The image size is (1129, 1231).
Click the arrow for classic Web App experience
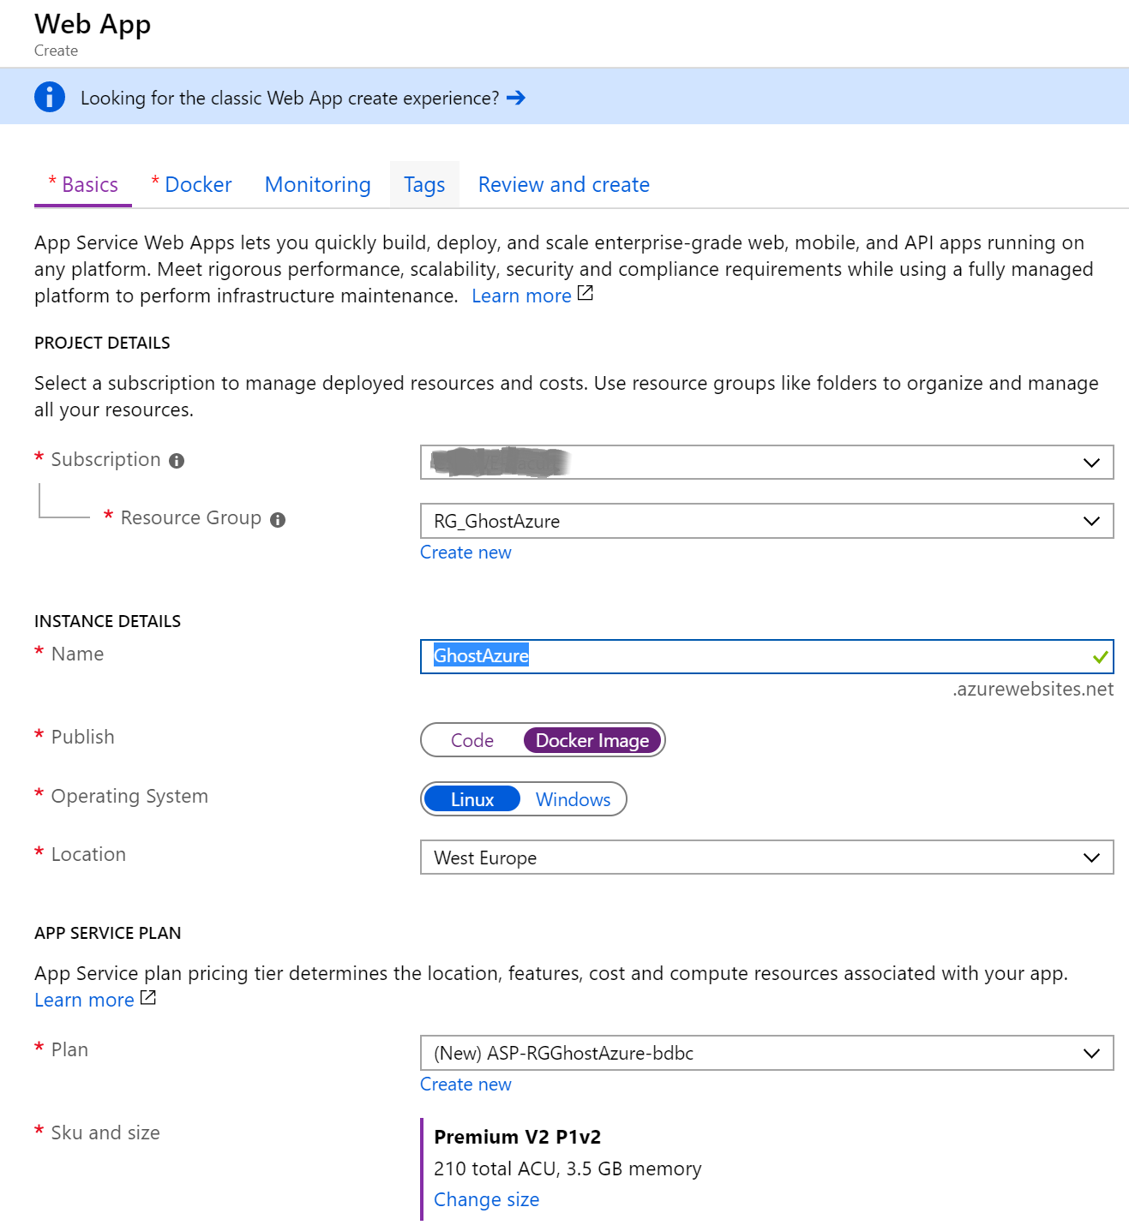pyautogui.click(x=516, y=98)
